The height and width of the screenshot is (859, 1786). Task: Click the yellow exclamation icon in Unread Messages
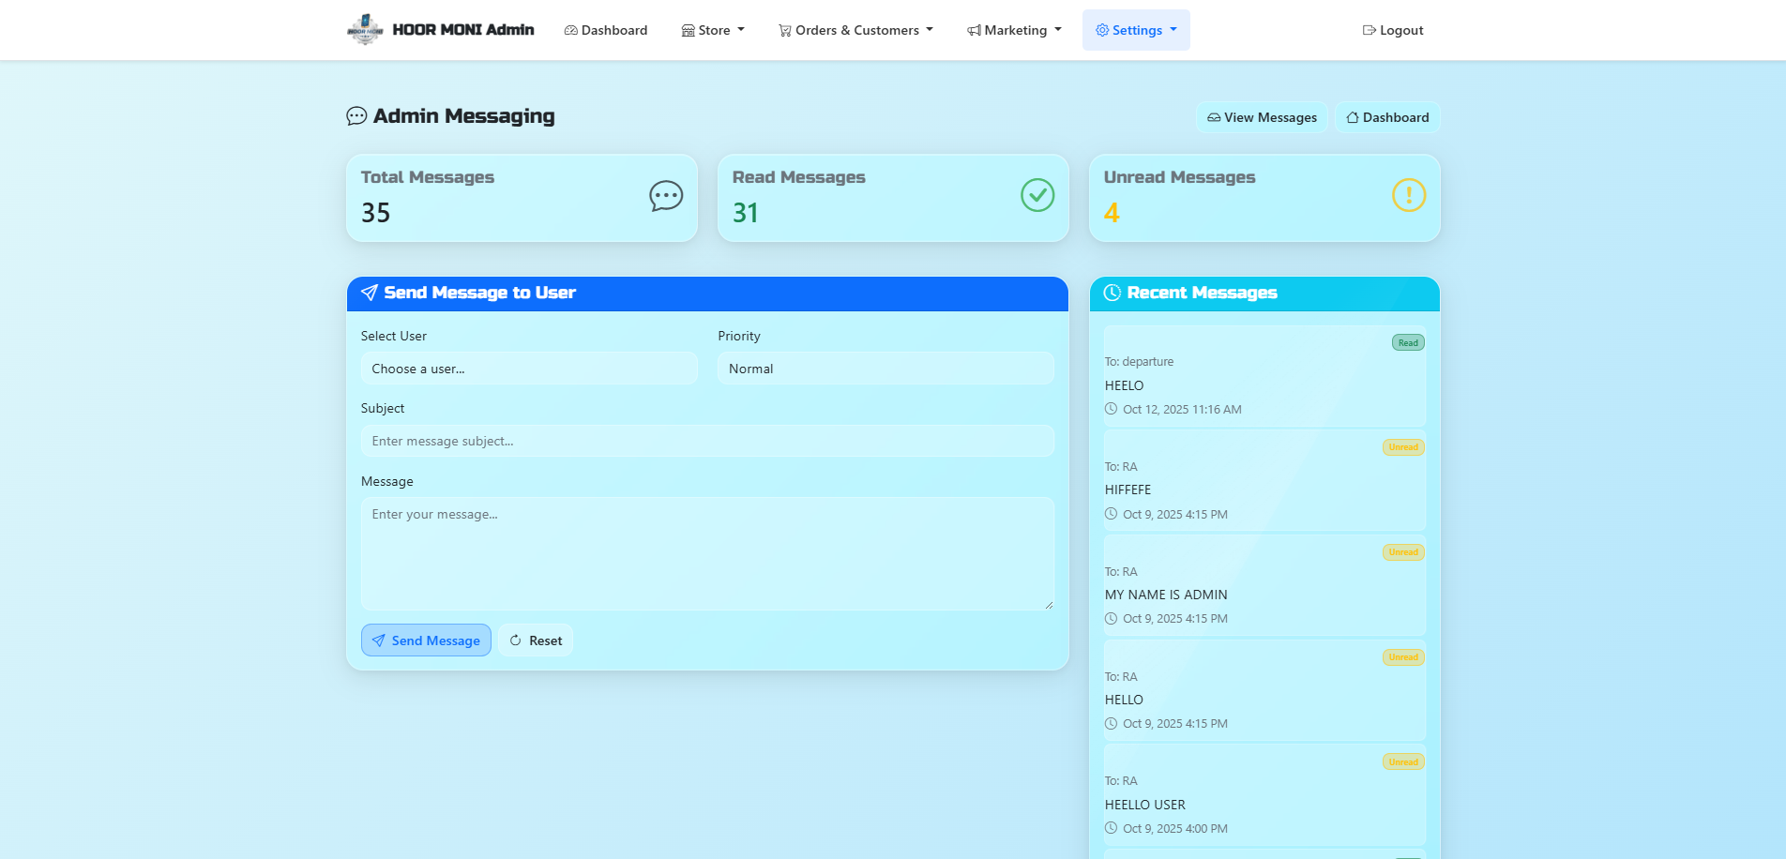click(x=1409, y=195)
